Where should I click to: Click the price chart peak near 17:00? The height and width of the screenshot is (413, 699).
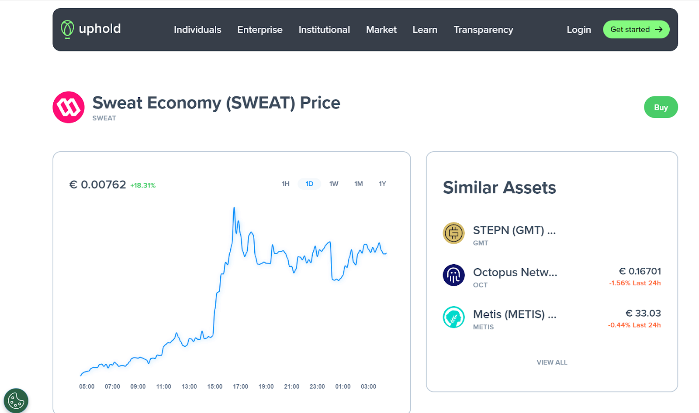(234, 208)
